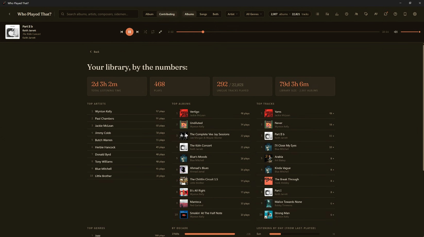The width and height of the screenshot is (424, 237).
Task: Open the mobile device icon
Action: point(405,14)
